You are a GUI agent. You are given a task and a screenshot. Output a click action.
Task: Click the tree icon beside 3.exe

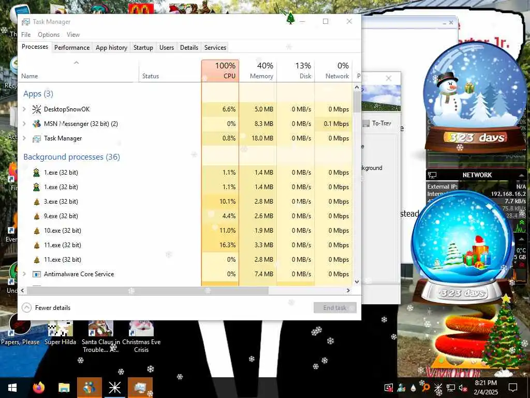tap(37, 202)
